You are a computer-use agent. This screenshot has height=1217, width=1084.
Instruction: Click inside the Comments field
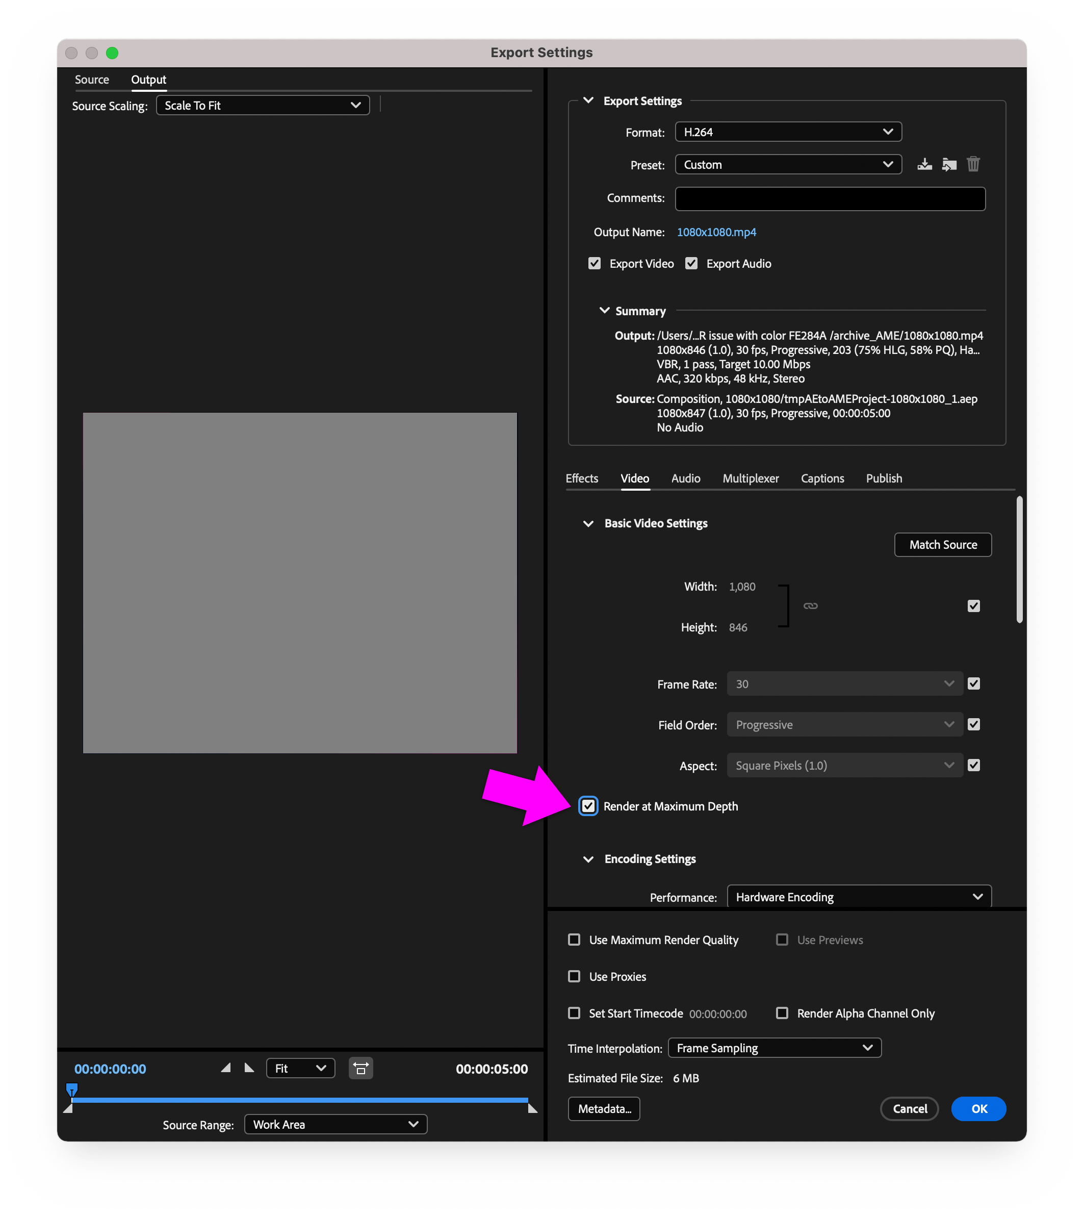coord(830,198)
